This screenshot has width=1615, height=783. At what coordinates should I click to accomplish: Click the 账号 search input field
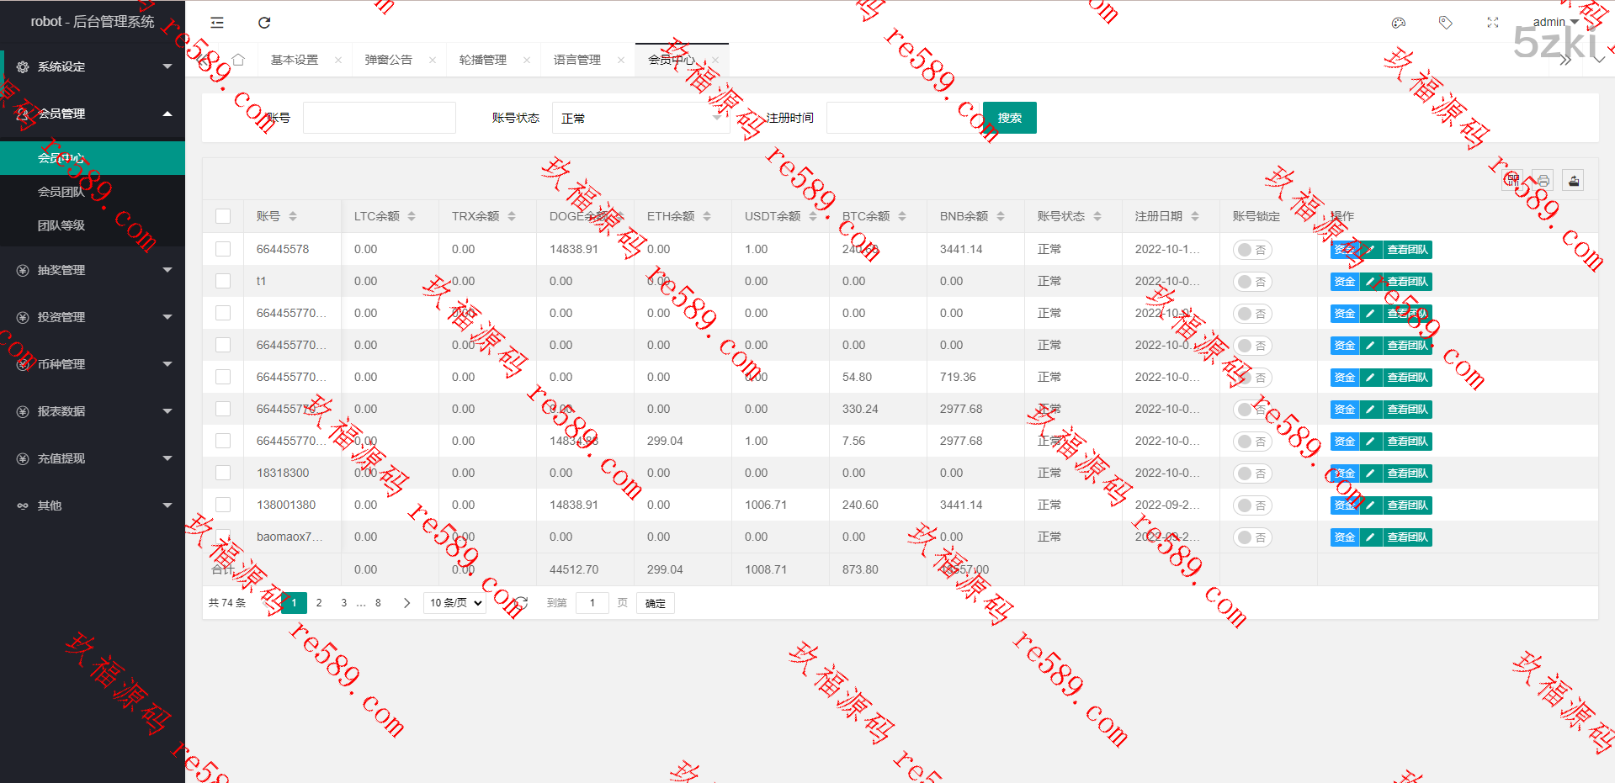point(379,118)
